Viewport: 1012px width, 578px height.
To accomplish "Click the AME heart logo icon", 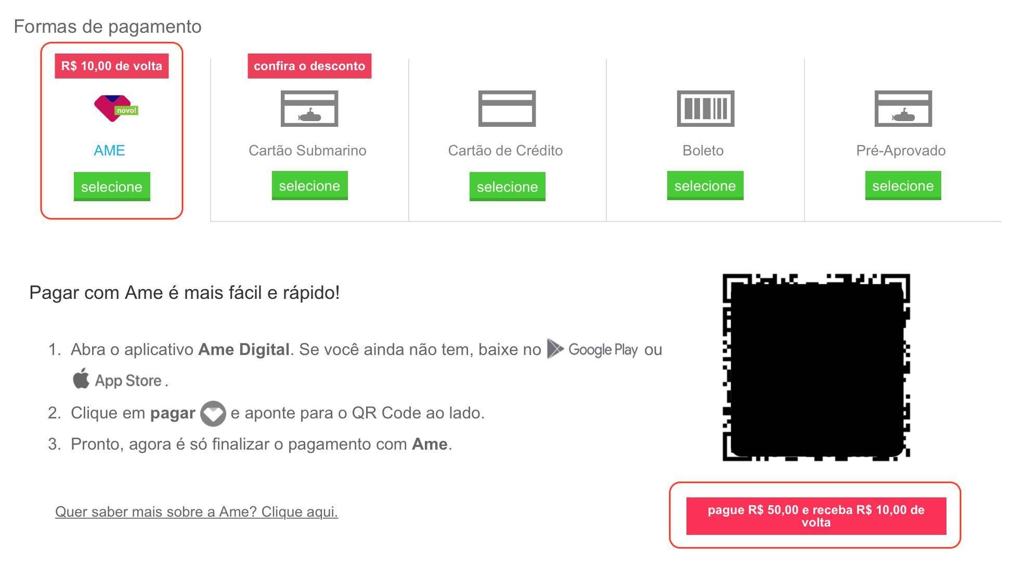I will point(115,108).
